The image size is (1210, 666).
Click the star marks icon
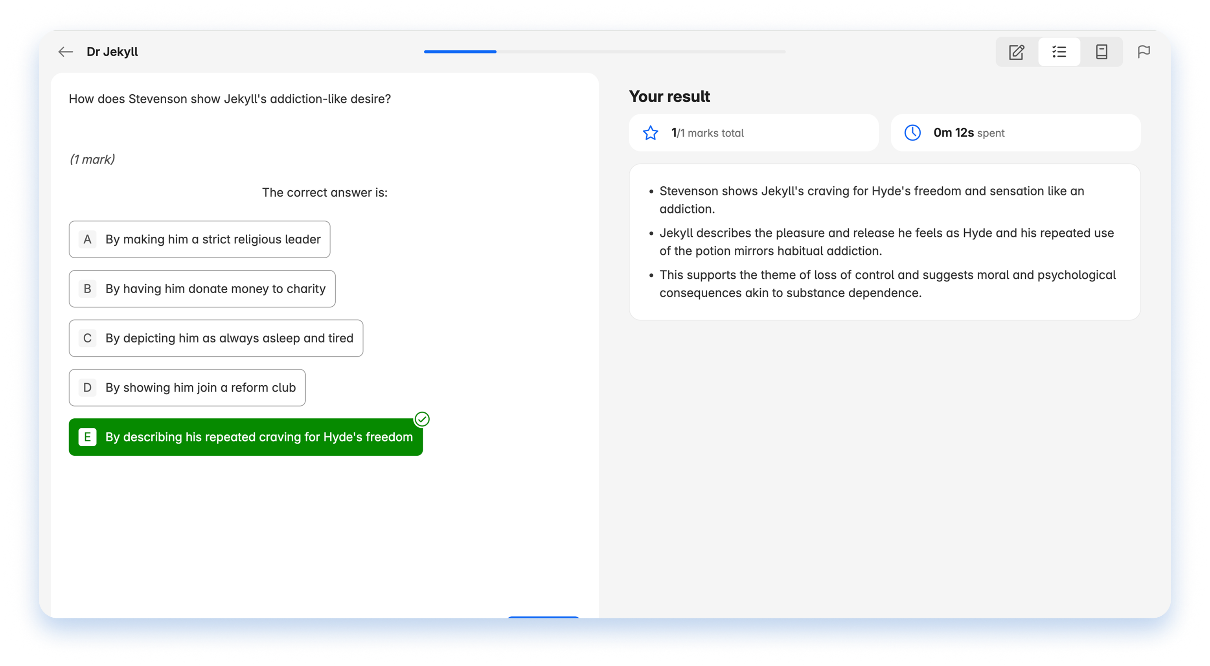pos(651,133)
